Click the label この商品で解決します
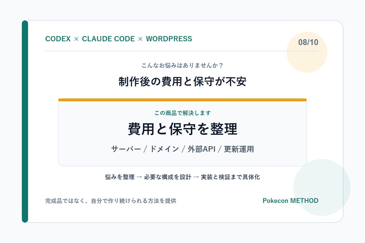Screen dimensions: 365x243 (182, 113)
